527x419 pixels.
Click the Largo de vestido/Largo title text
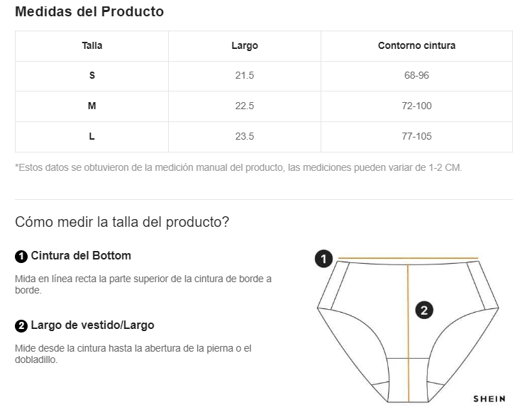[92, 325]
